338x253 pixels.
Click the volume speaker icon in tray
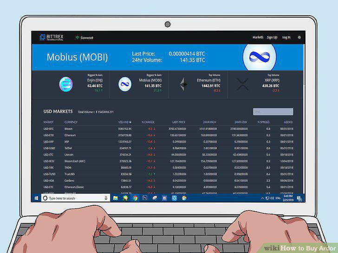click(272, 198)
